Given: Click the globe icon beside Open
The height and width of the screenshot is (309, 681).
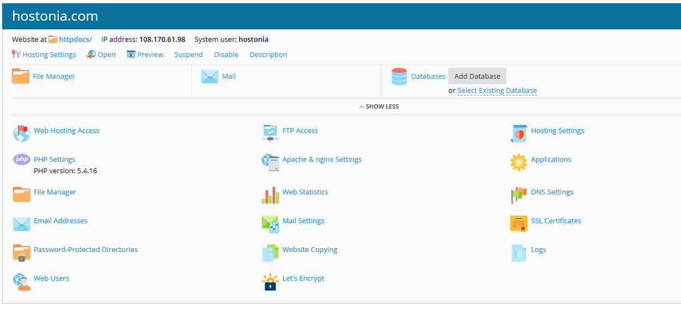Looking at the screenshot, I should coord(91,54).
